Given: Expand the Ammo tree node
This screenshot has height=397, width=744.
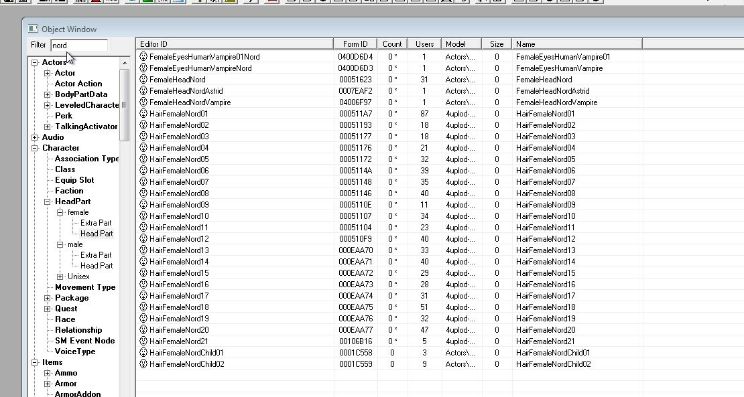Looking at the screenshot, I should (x=48, y=374).
